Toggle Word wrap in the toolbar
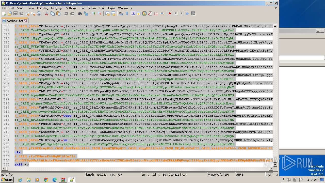This screenshot has width=325, height=183. [x=121, y=13]
